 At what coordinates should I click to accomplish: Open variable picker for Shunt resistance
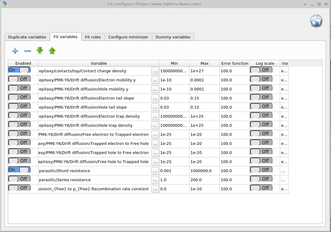click(155, 170)
